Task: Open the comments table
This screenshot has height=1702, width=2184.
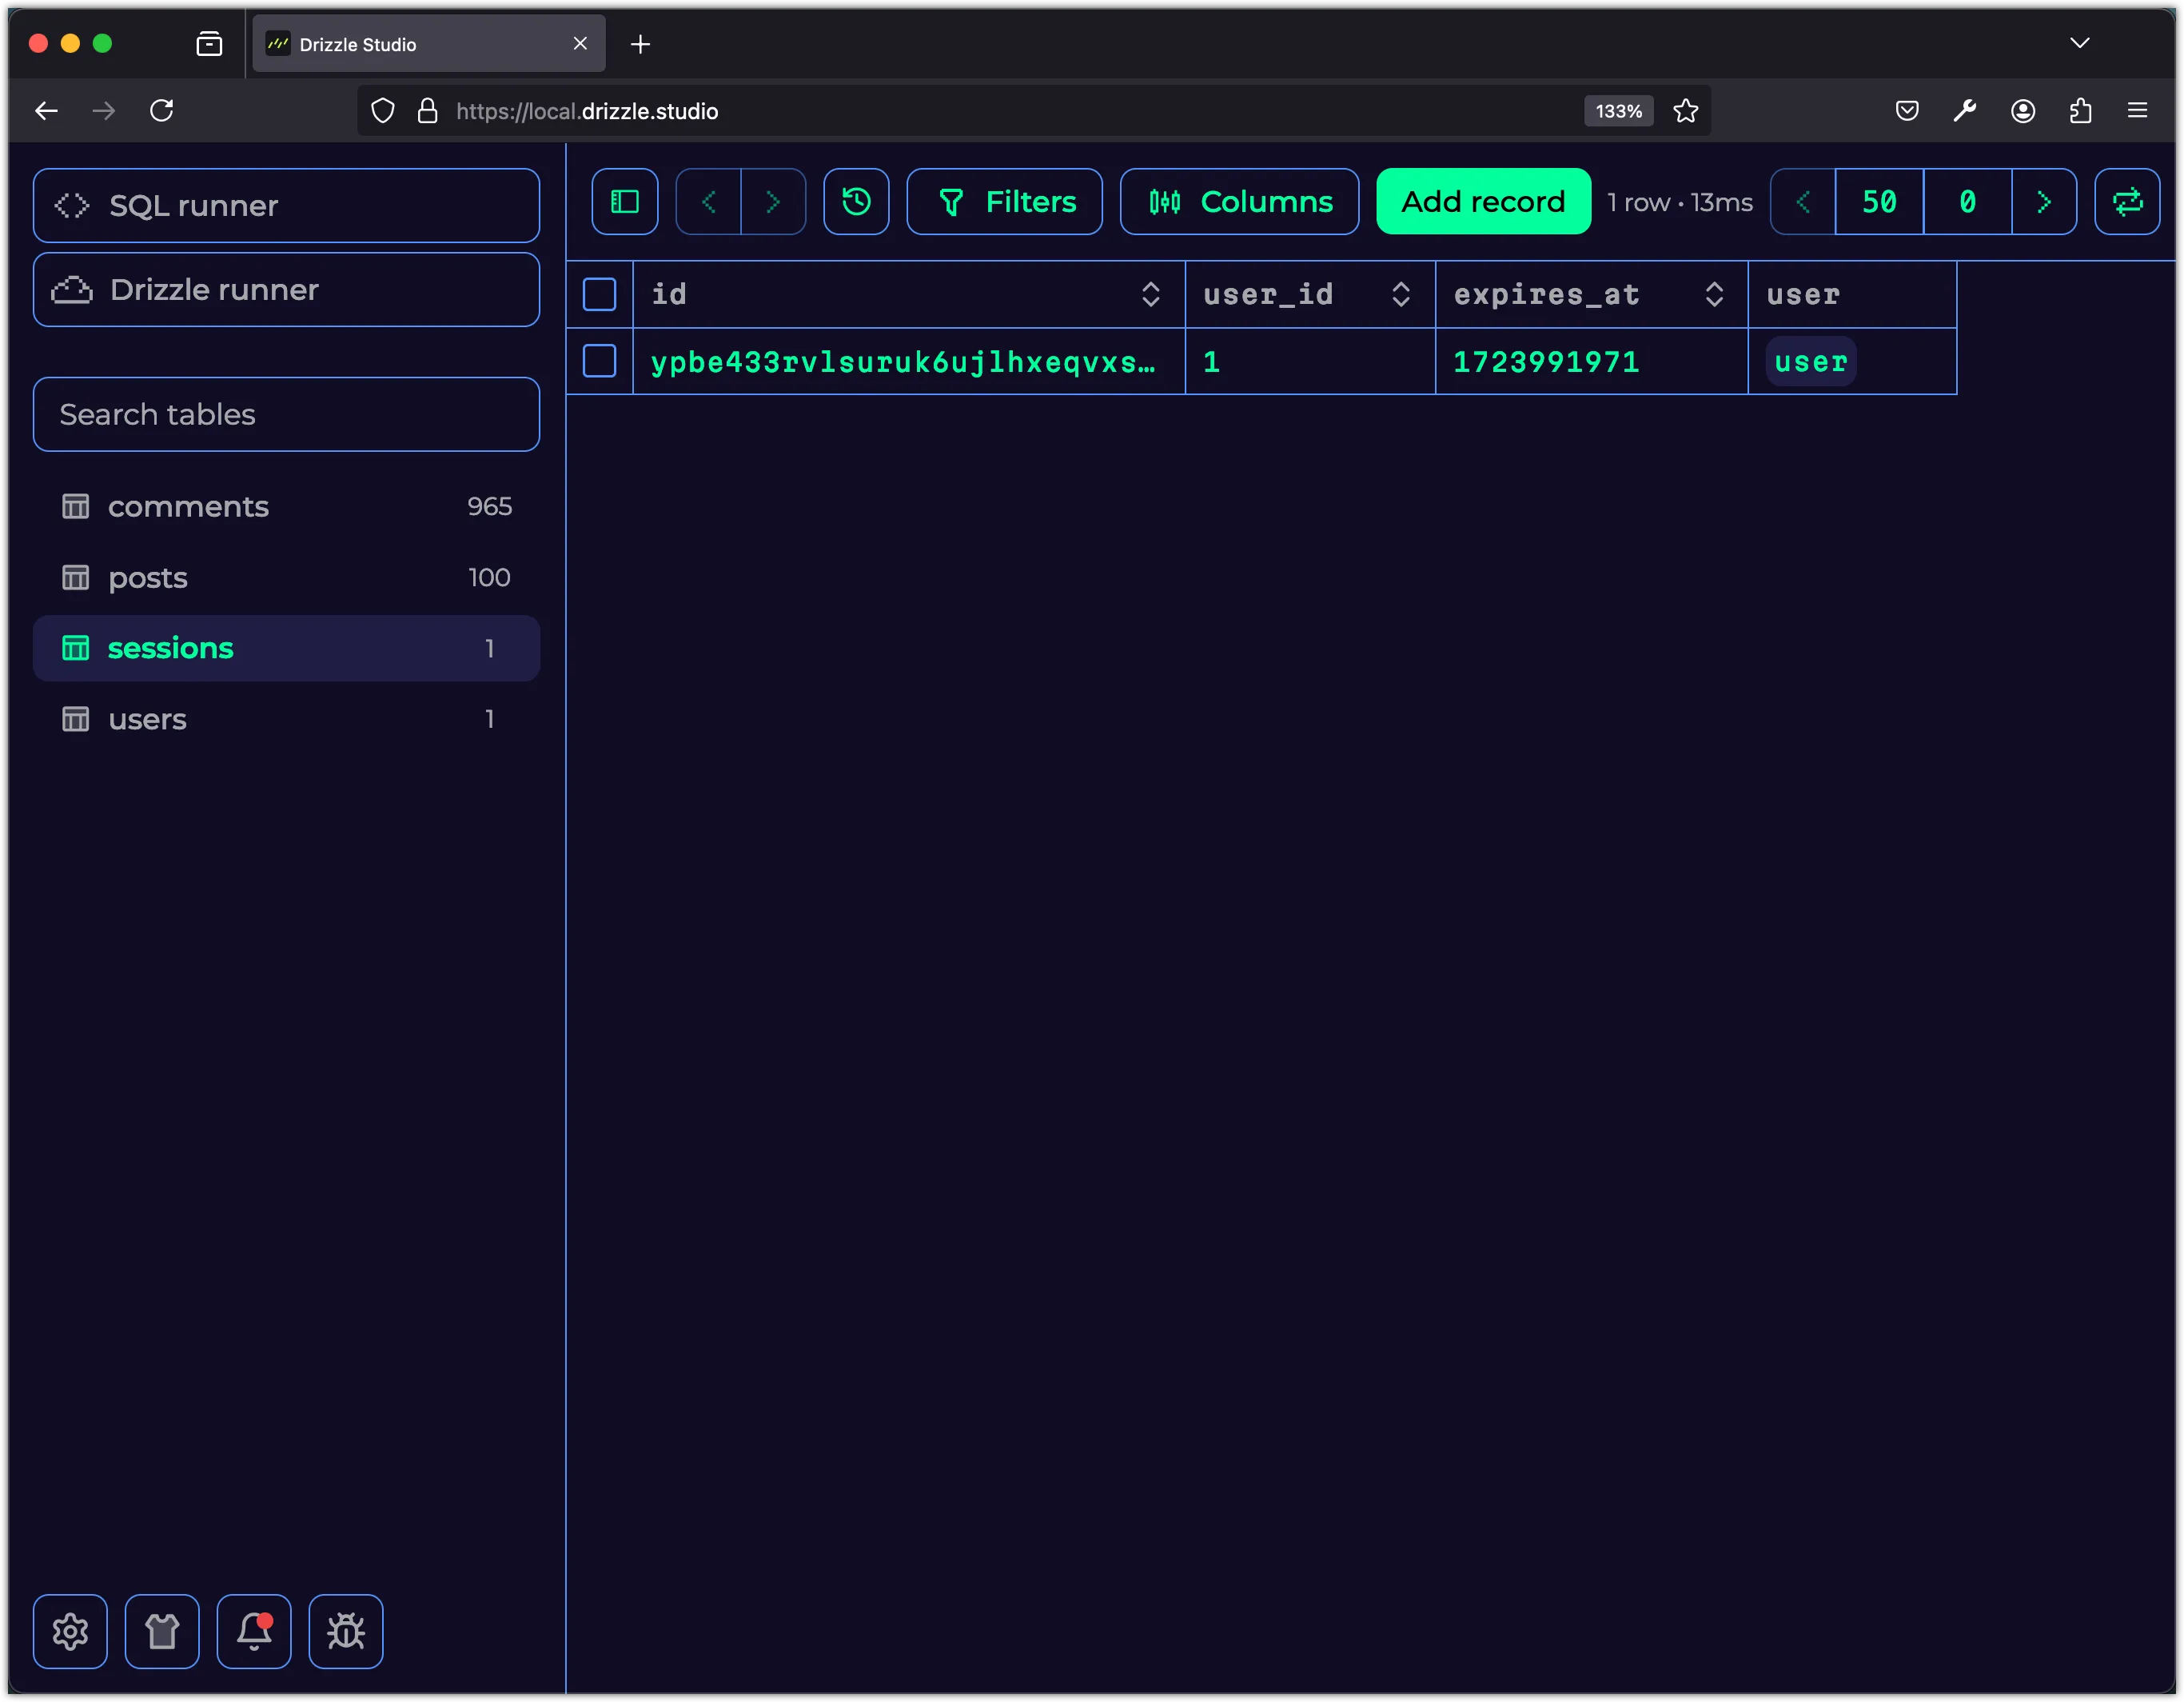Action: point(286,506)
